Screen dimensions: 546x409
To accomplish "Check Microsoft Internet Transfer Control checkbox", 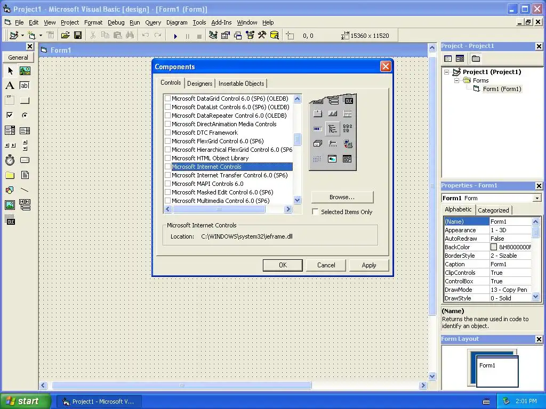I will point(167,175).
